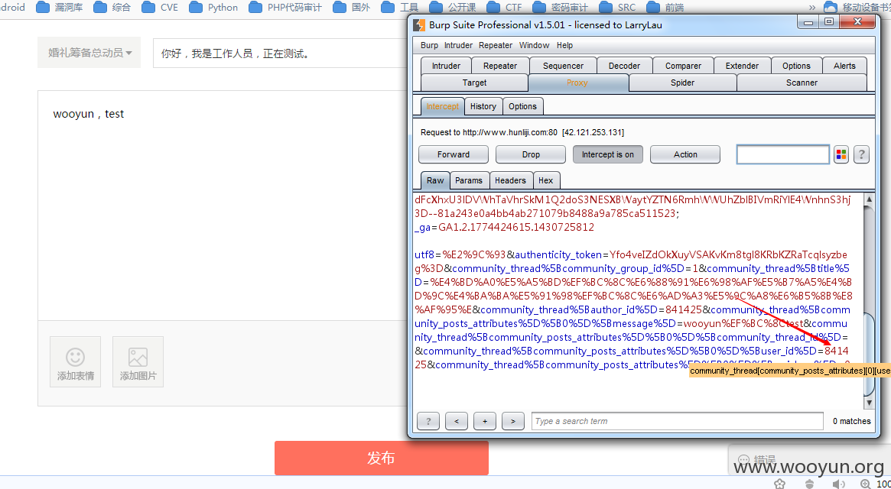891x489 pixels.
Task: Click the post body text area
Action: (x=223, y=205)
